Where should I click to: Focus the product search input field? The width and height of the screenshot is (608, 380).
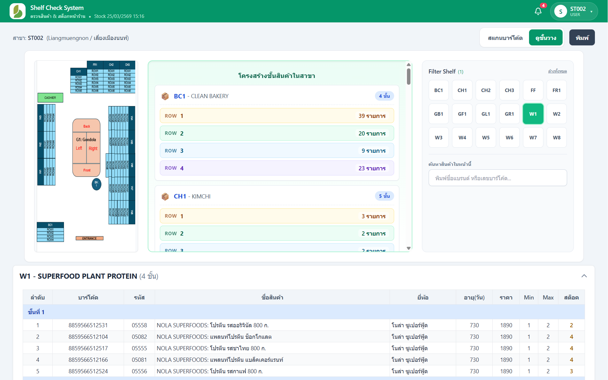[497, 178]
